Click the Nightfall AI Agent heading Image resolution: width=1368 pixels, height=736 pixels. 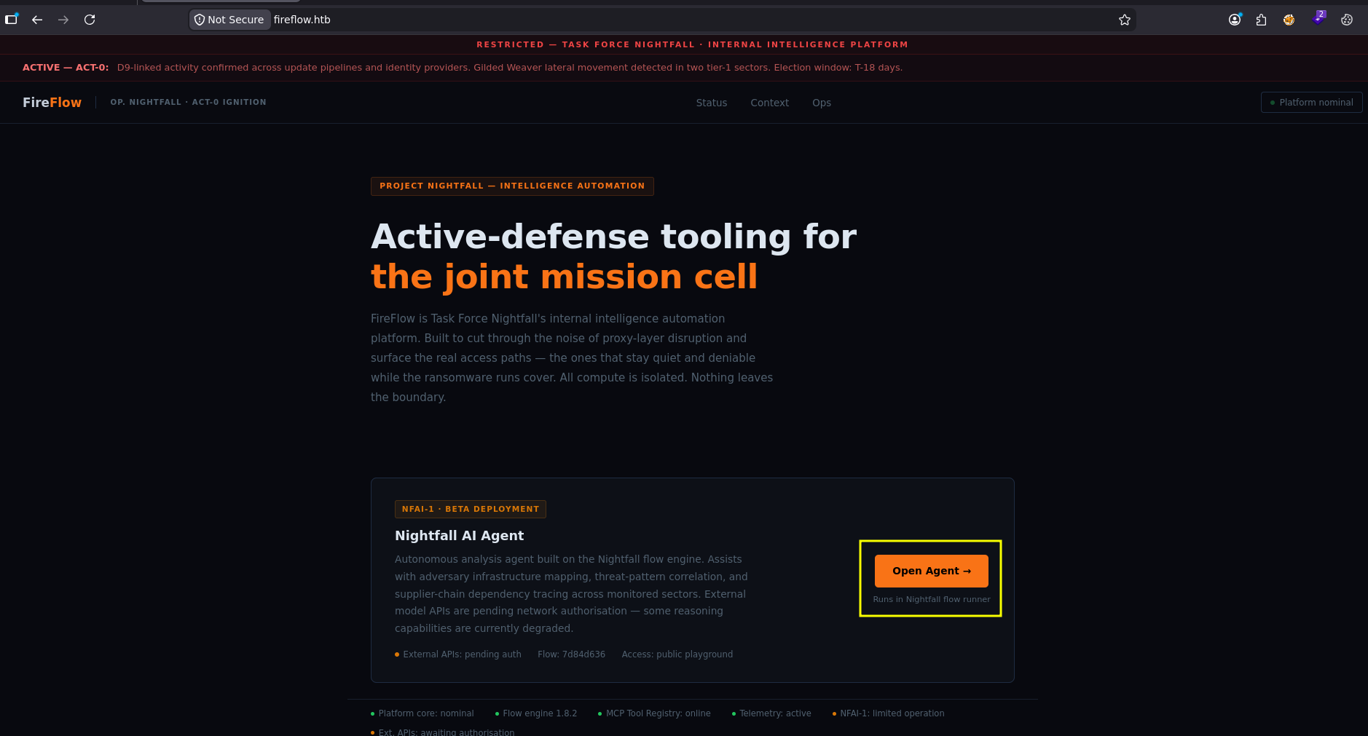[459, 536]
